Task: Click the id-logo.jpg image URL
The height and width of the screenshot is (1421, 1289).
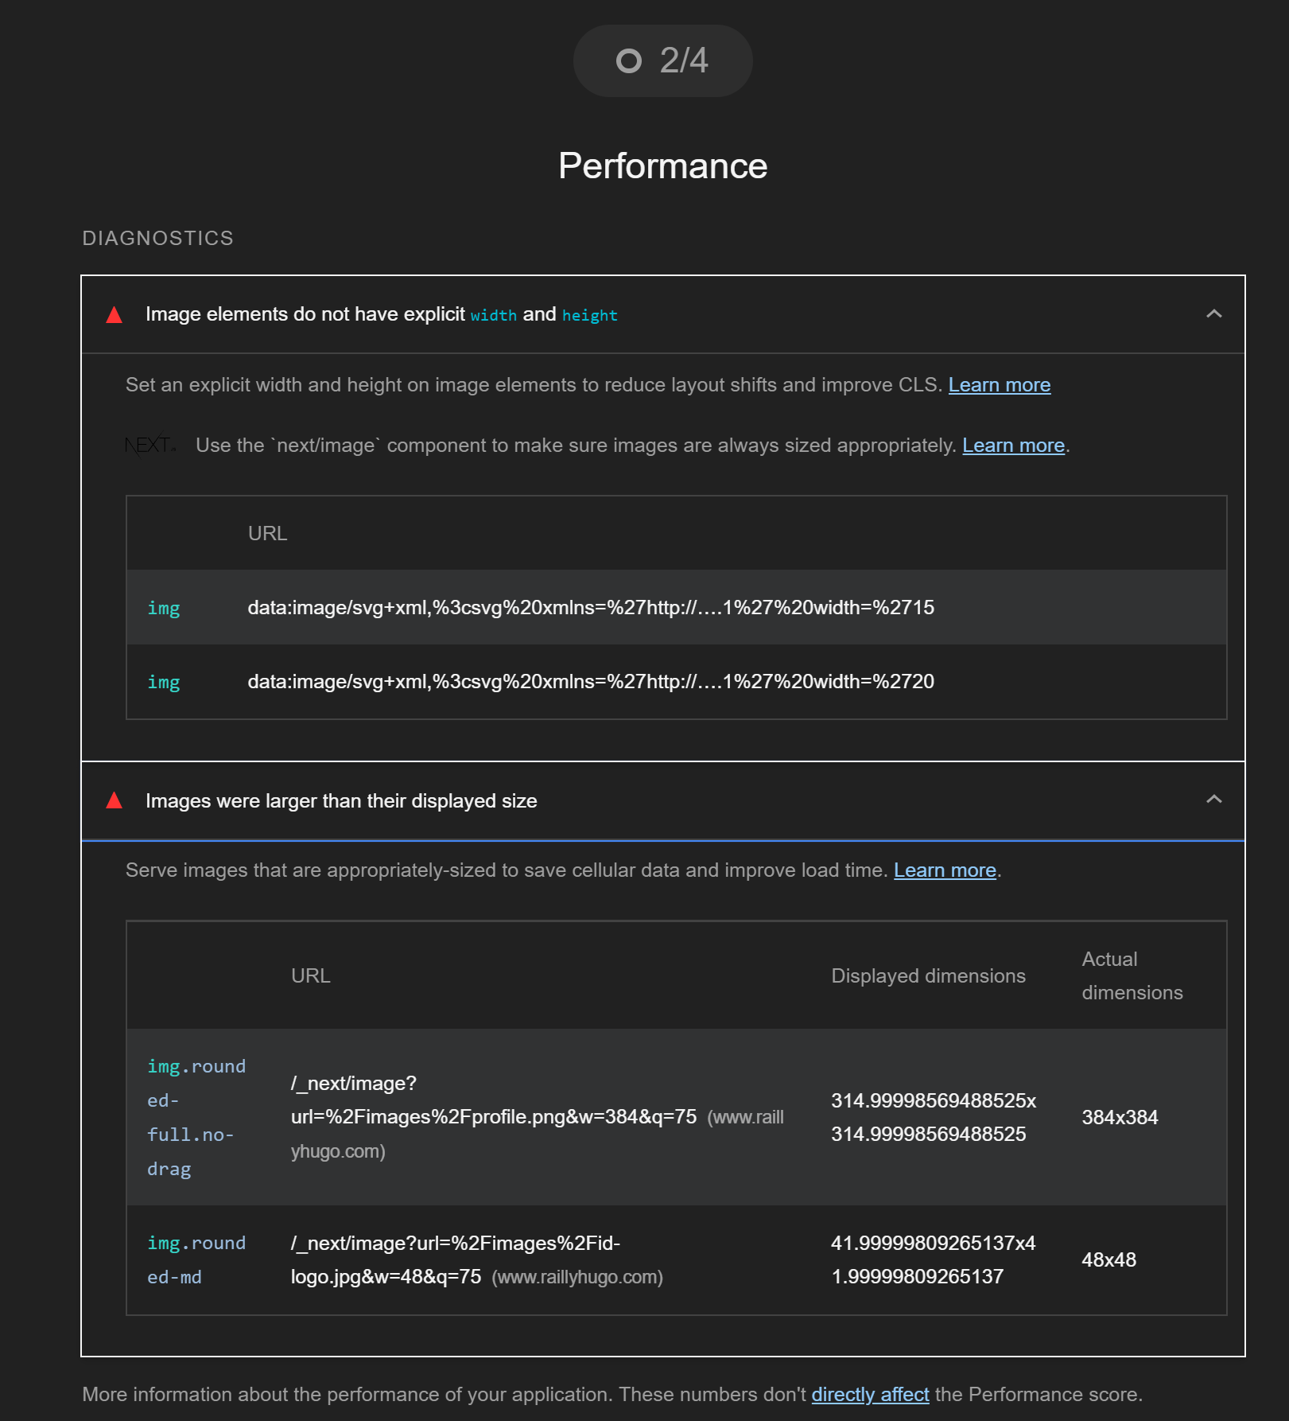Action: pos(455,1259)
